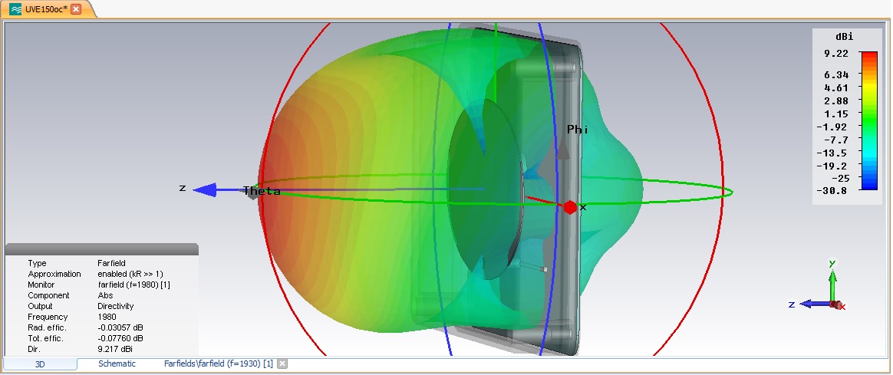Click the -30.8 minimum scale value
This screenshot has width=893, height=375.
pyautogui.click(x=832, y=191)
